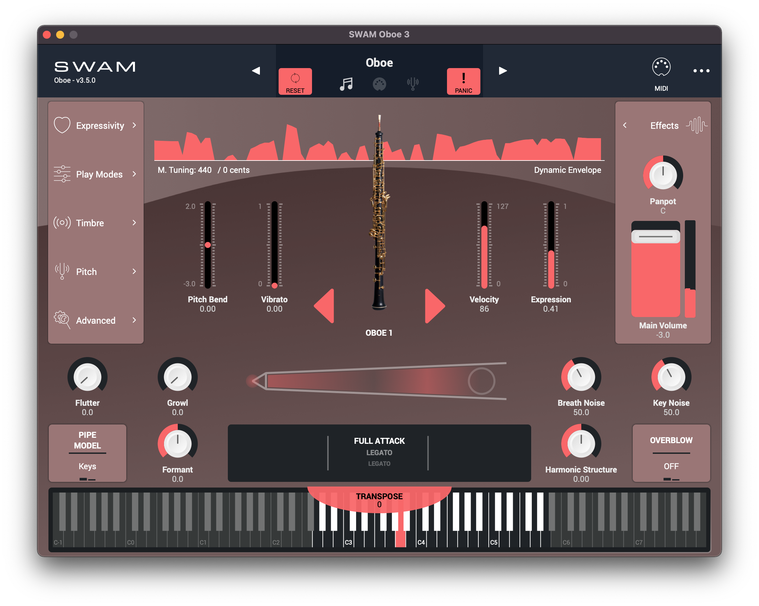Click the SWAM logo
Image resolution: width=759 pixels, height=606 pixels.
[95, 67]
